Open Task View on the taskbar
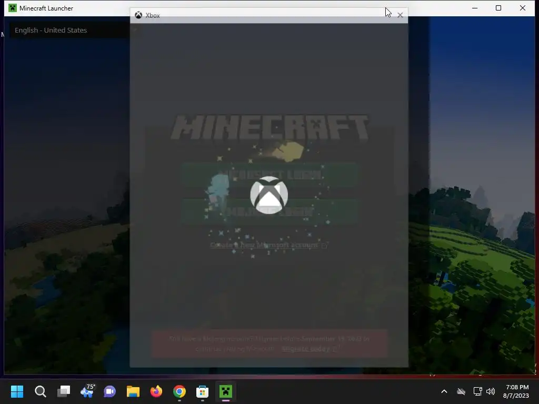Screen dimensions: 539x404 click(x=64, y=391)
